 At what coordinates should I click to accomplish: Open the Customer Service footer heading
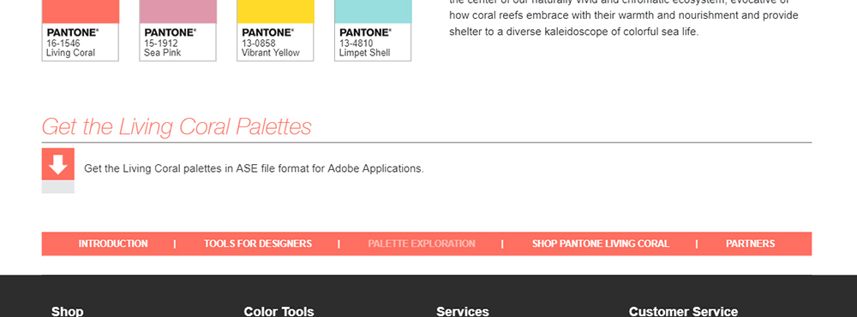tap(683, 312)
